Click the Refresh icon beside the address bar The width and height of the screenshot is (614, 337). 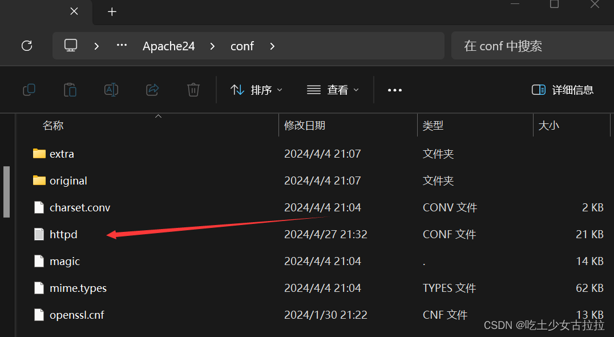pyautogui.click(x=26, y=46)
